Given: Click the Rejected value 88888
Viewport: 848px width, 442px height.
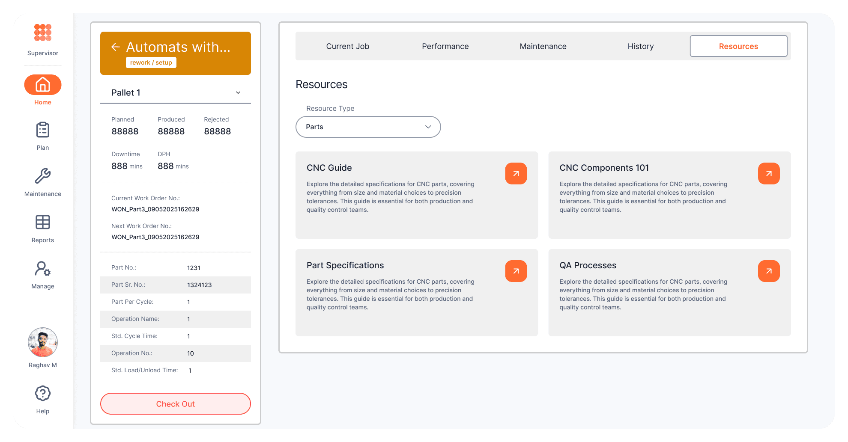Looking at the screenshot, I should click(218, 131).
